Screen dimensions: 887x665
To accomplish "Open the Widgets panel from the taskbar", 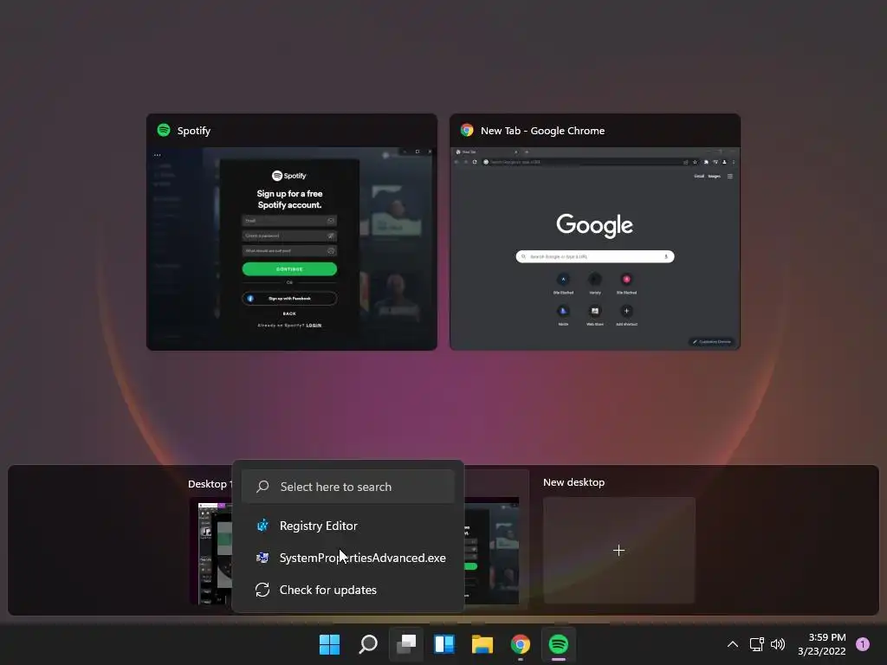I will point(444,644).
